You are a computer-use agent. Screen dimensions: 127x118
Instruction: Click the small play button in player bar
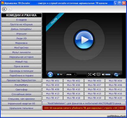click(x=50, y=74)
